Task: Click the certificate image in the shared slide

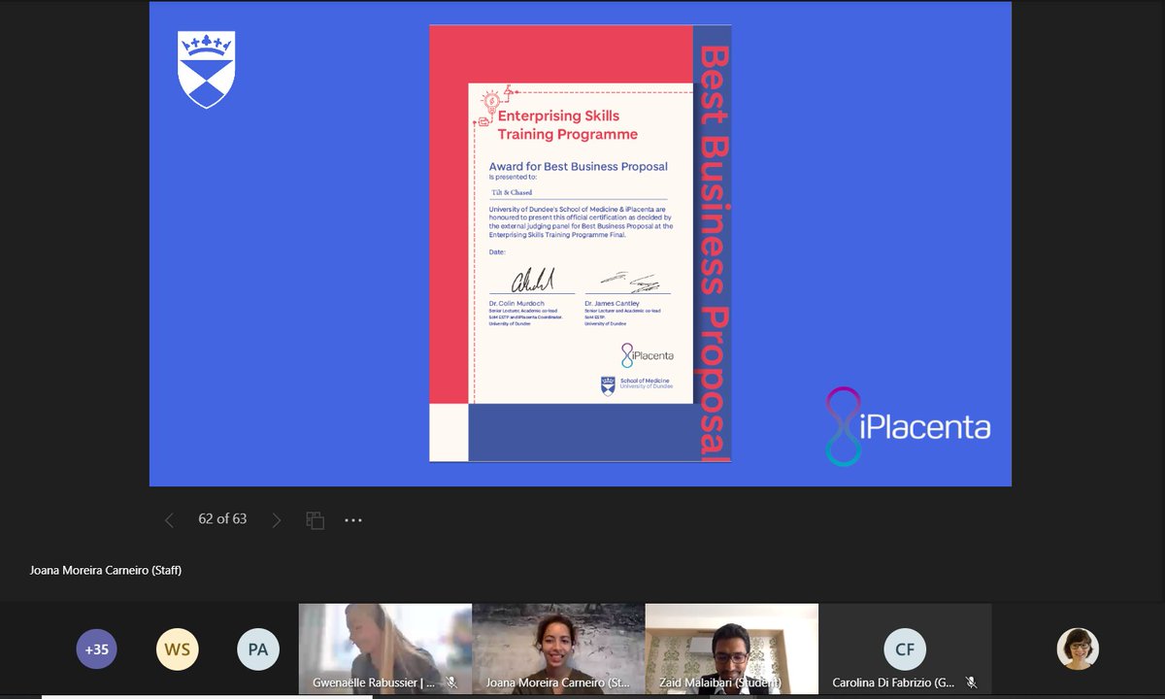Action: point(581,243)
